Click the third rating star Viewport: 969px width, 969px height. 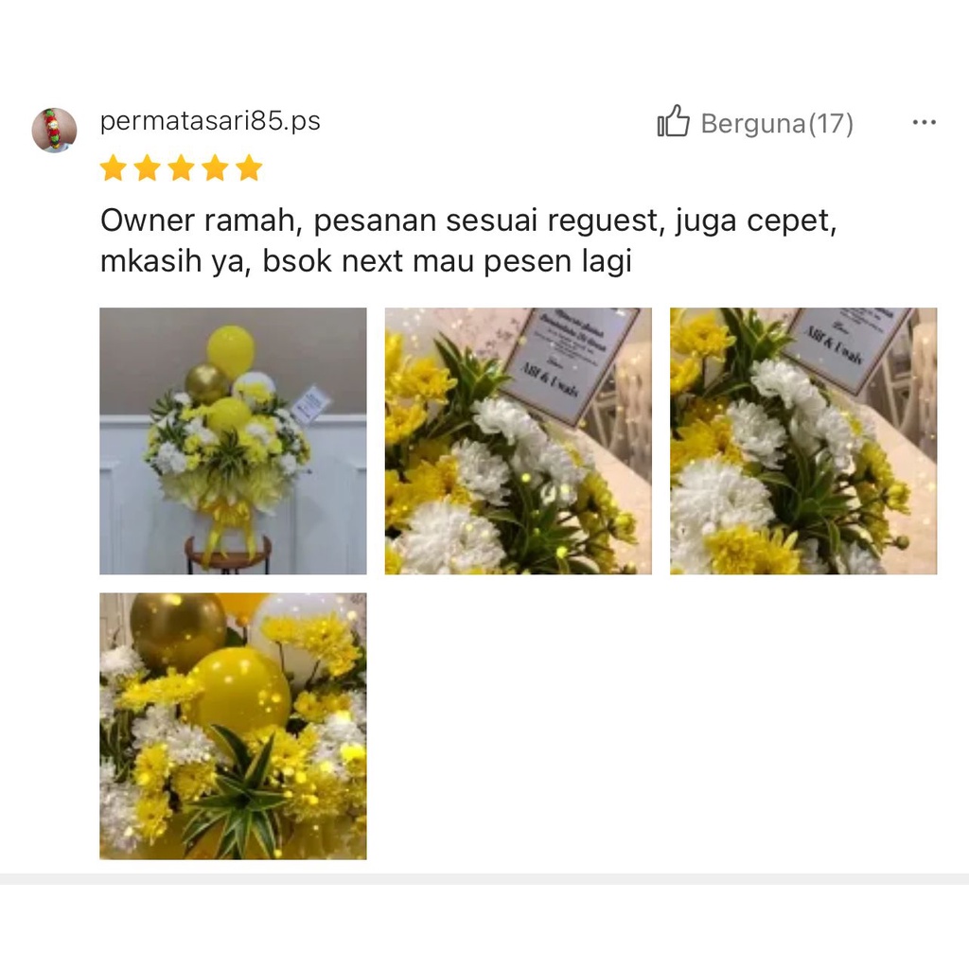pos(181,168)
